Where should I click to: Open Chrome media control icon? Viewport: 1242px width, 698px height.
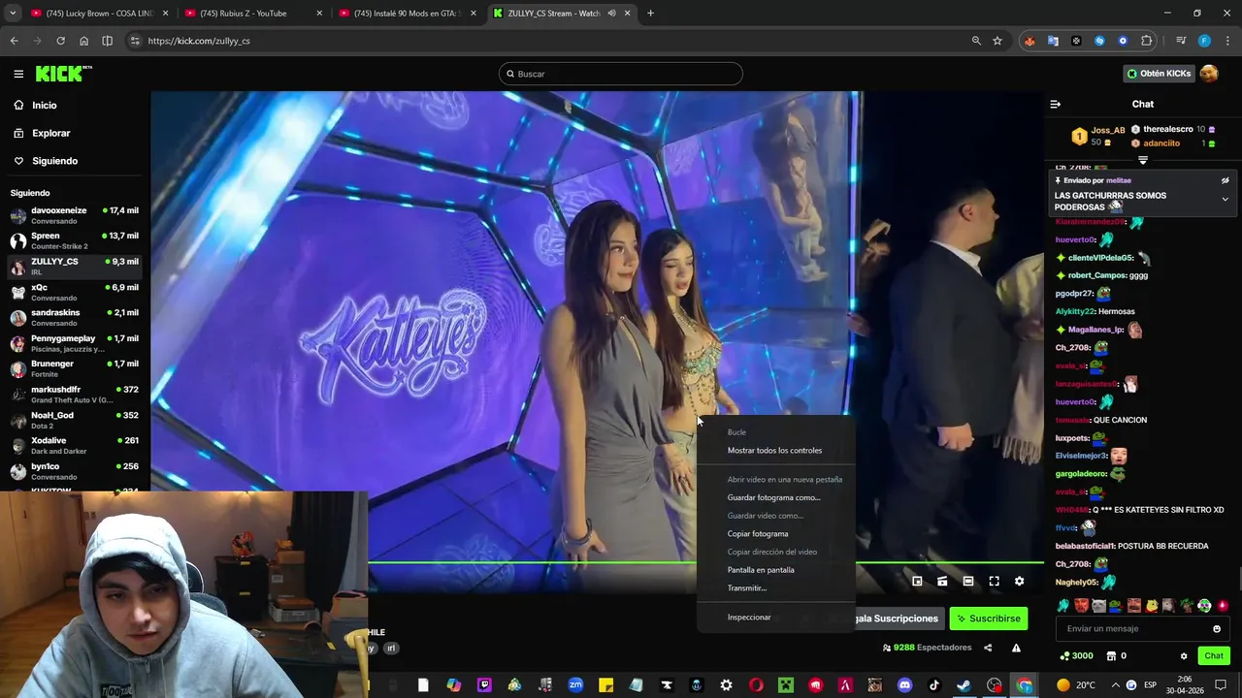[1181, 41]
